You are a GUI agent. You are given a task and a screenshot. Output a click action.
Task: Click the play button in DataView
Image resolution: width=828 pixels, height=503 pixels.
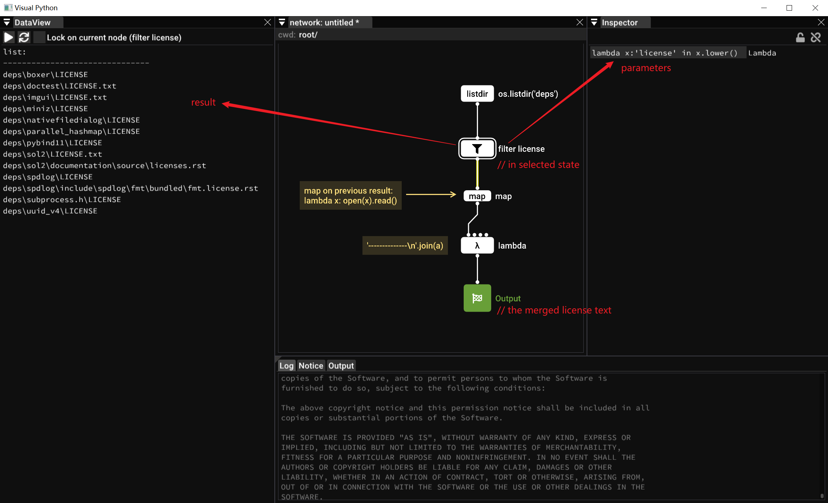pos(9,37)
